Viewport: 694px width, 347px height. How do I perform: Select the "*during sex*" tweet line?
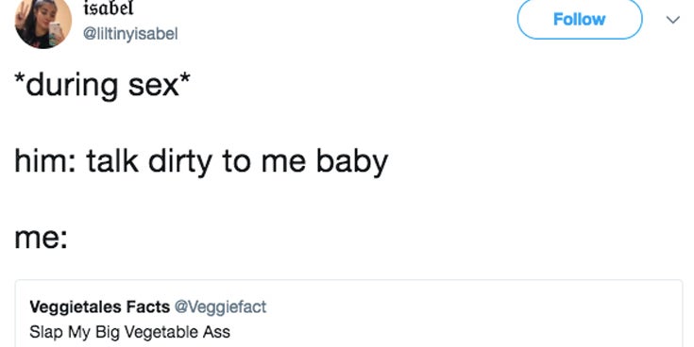[103, 85]
